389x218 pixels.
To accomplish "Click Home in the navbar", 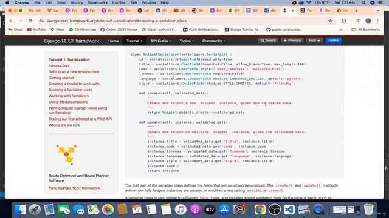I will [x=114, y=41].
